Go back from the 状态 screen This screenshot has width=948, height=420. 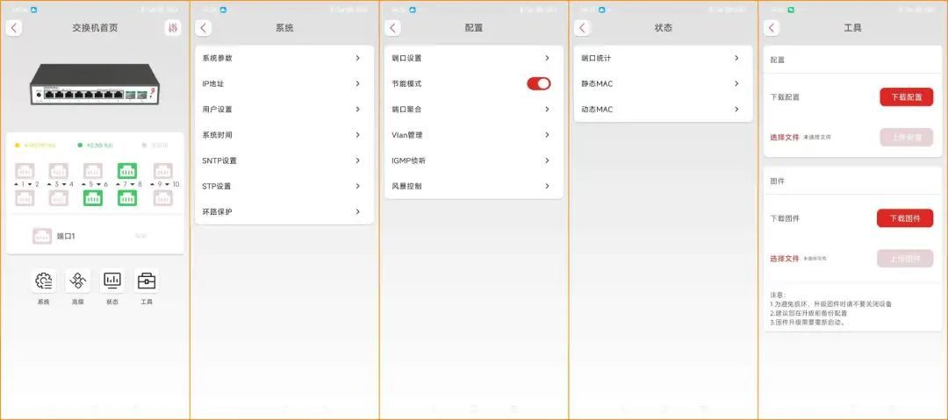(x=582, y=28)
